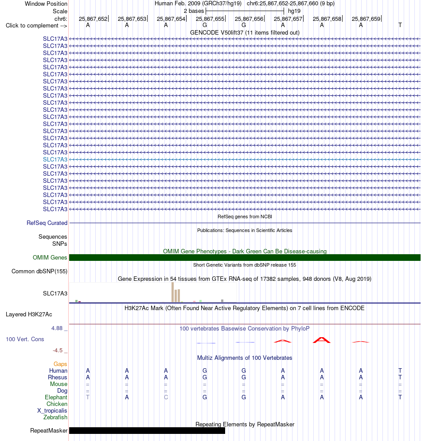The image size is (421, 441).
Task: Click the 4.88 upper scale value
Action: [57, 328]
